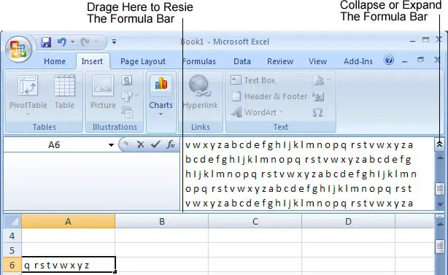Click the Clip Art icon
The height and width of the screenshot is (275, 448).
(x=127, y=80)
